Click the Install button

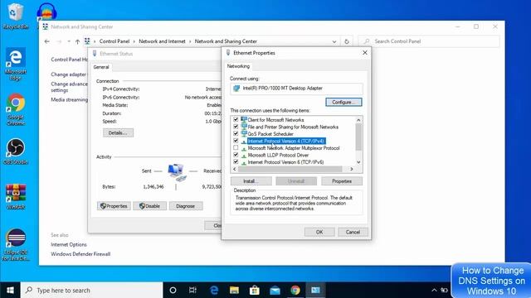251,181
